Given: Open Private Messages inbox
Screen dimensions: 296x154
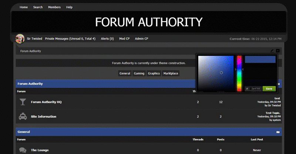Looking at the screenshot, I should click(x=70, y=38).
